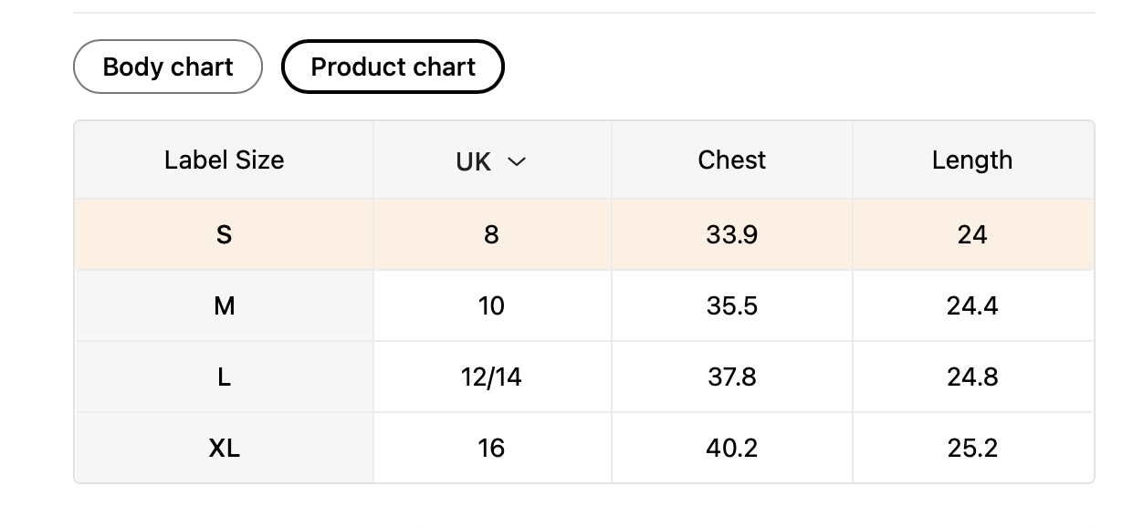Select the L size row label
The image size is (1143, 527).
point(224,377)
